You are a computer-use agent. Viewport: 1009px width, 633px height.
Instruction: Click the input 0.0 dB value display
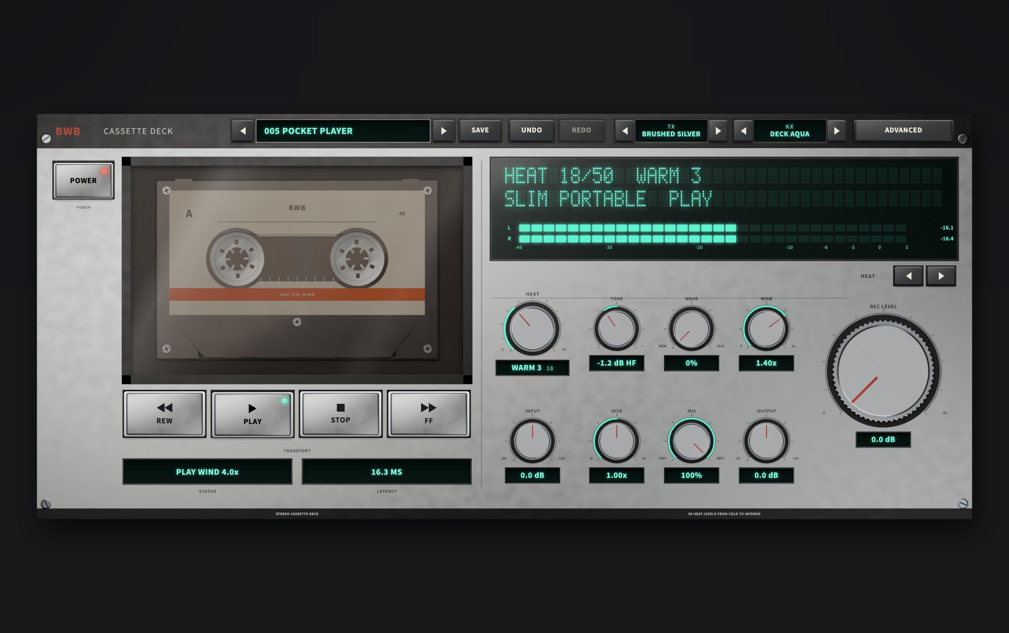532,476
